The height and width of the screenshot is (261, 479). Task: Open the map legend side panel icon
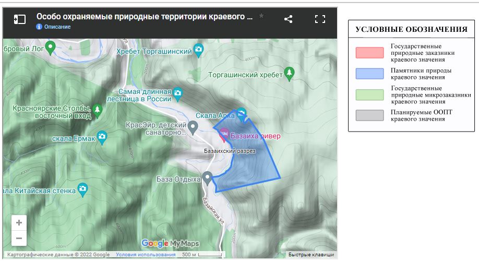pos(20,19)
